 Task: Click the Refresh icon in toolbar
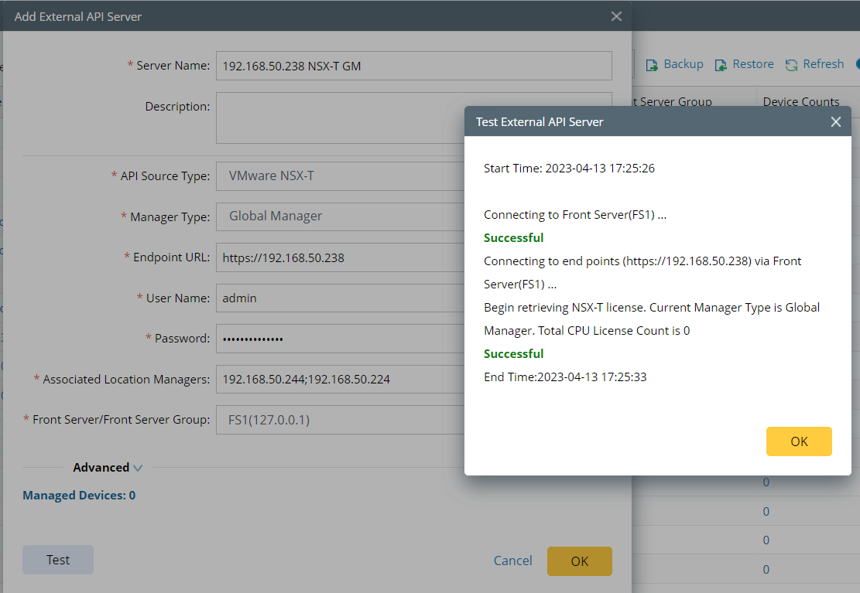pos(791,65)
